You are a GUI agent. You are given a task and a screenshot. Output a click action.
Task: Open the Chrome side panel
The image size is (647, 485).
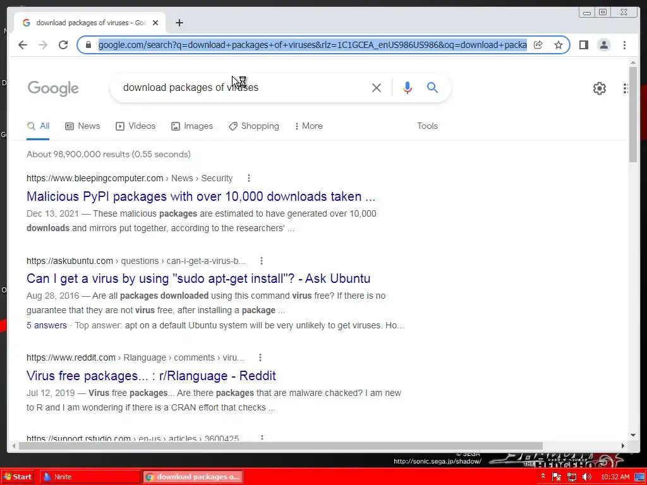583,45
